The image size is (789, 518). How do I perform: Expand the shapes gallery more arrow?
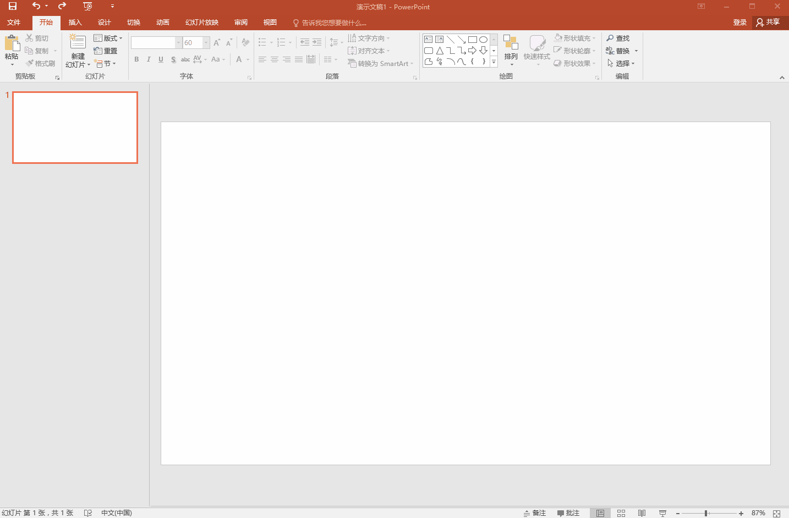click(494, 62)
